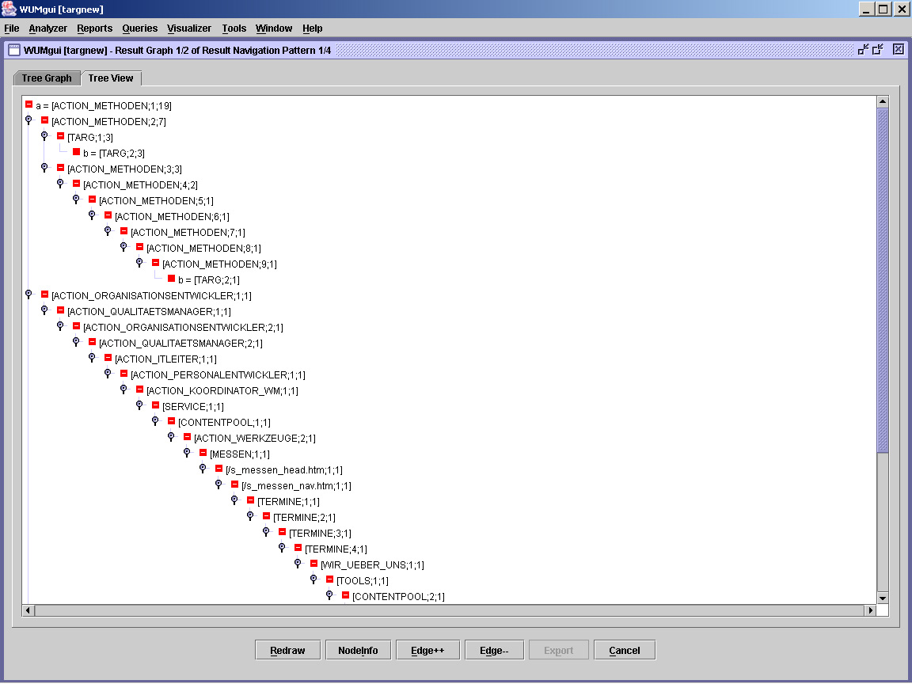
Task: Open the Queries menu
Action: pos(139,28)
